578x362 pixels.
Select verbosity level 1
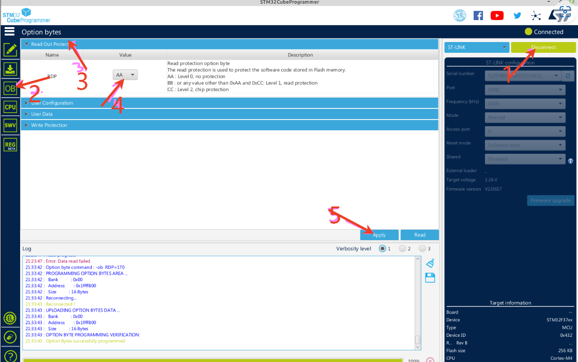[383, 248]
